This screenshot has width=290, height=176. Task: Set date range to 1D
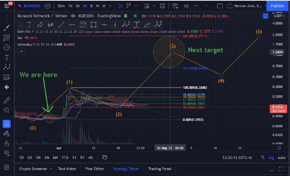(21, 158)
